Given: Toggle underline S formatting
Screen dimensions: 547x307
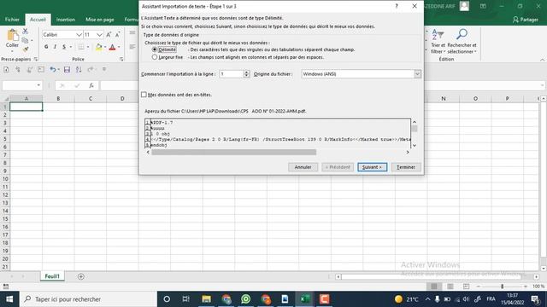Looking at the screenshot, I should point(64,47).
